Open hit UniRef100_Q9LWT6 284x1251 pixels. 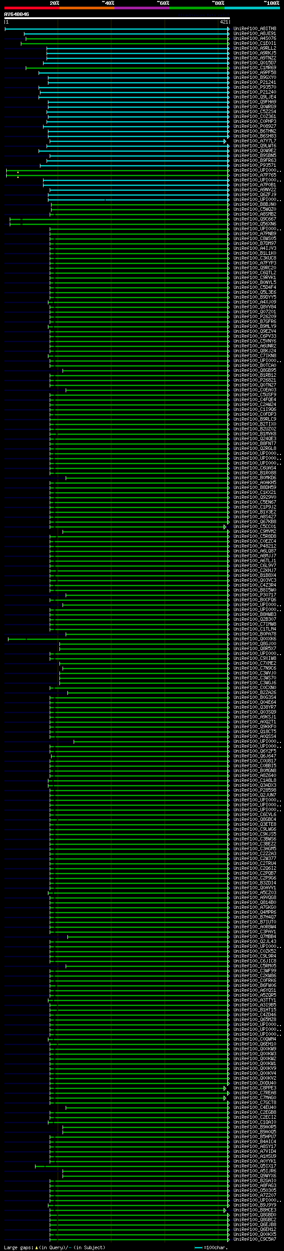(x=255, y=146)
